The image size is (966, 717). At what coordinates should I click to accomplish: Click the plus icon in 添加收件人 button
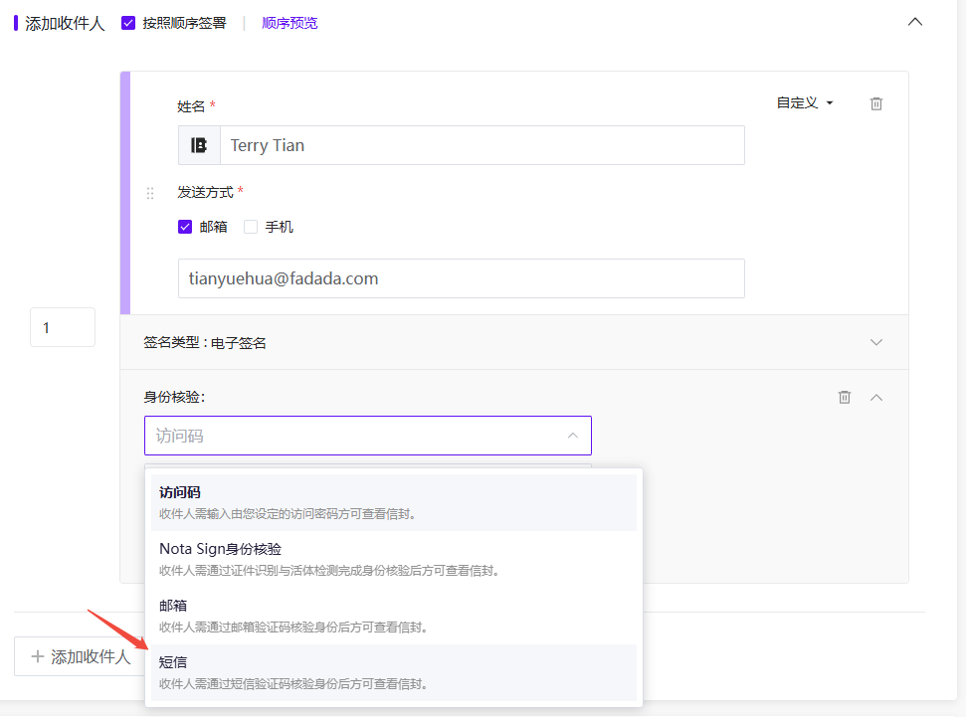pyautogui.click(x=38, y=656)
